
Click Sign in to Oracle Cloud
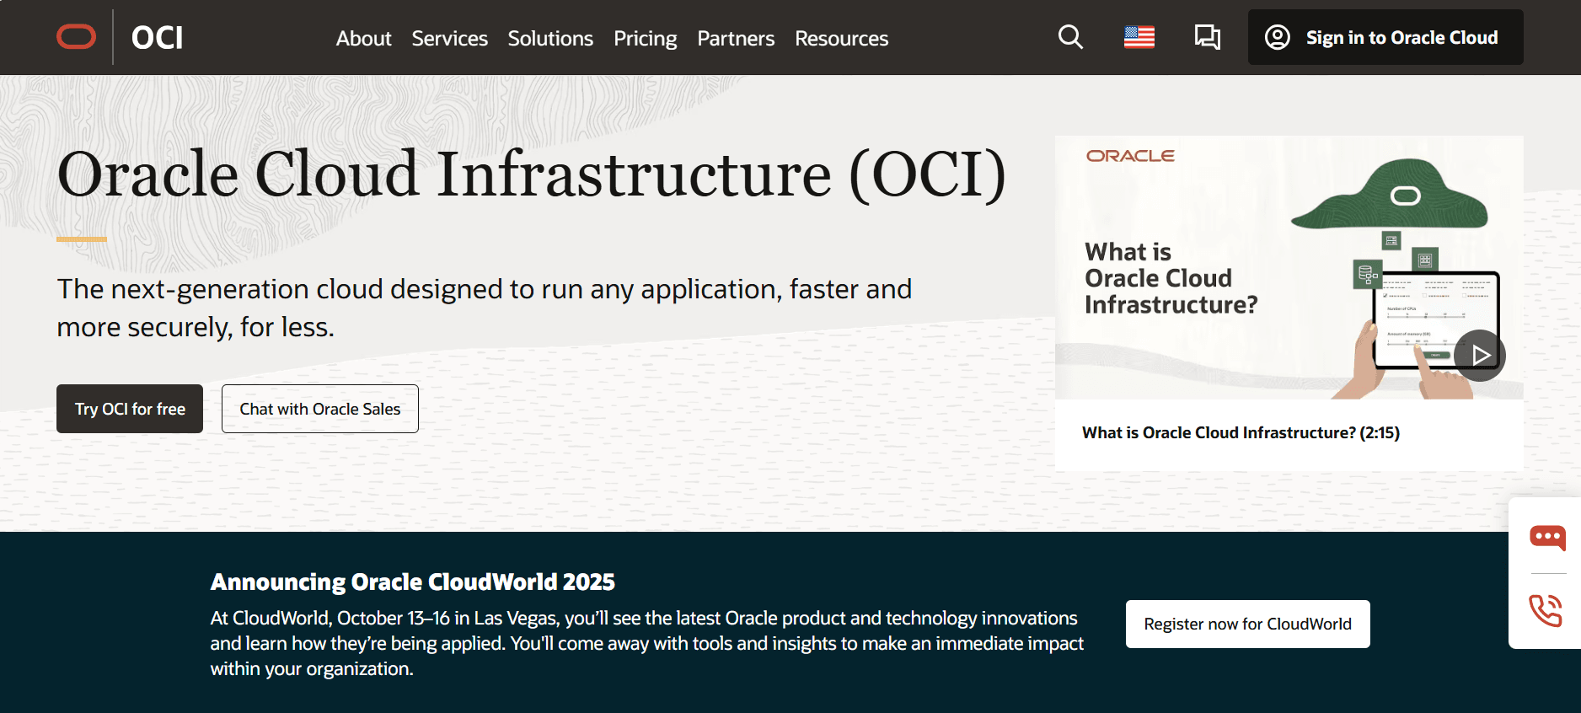(1385, 37)
